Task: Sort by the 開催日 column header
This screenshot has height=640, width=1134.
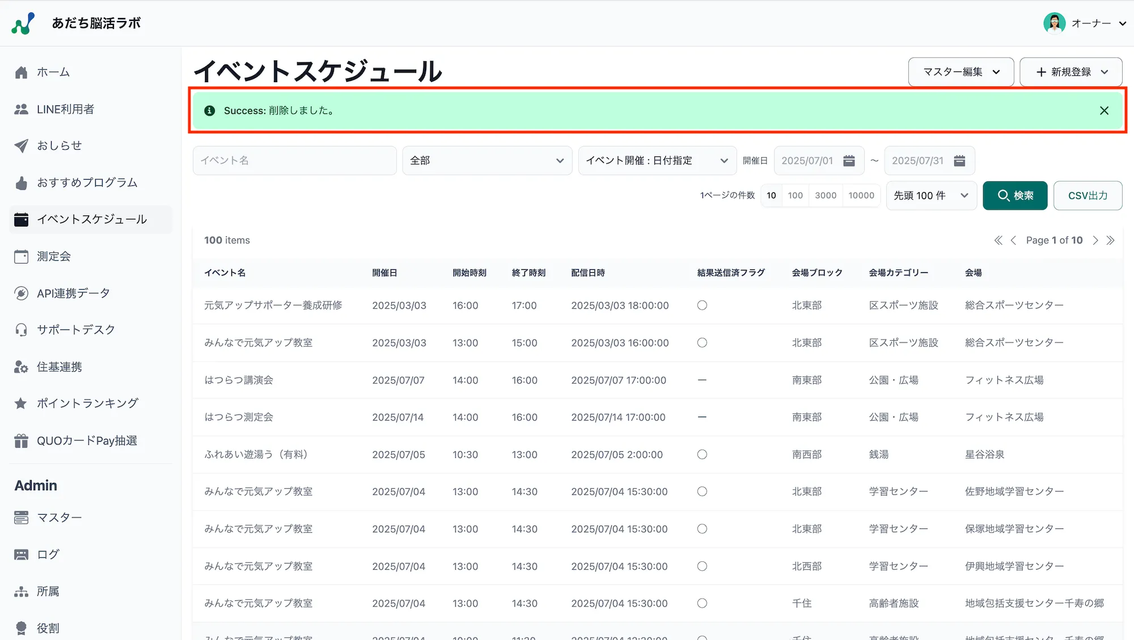Action: [384, 273]
